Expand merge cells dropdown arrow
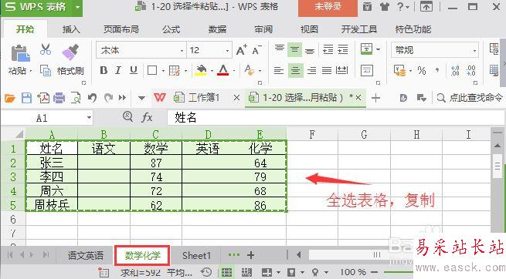 coord(379,49)
